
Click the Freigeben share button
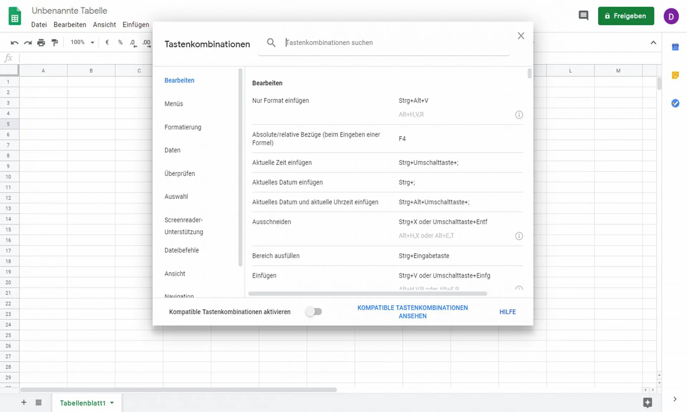(626, 16)
